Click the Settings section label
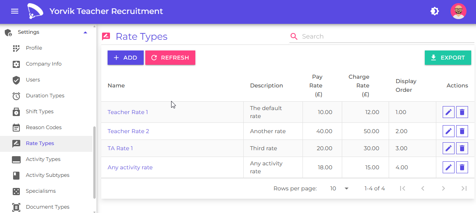This screenshot has height=213, width=476. click(29, 32)
